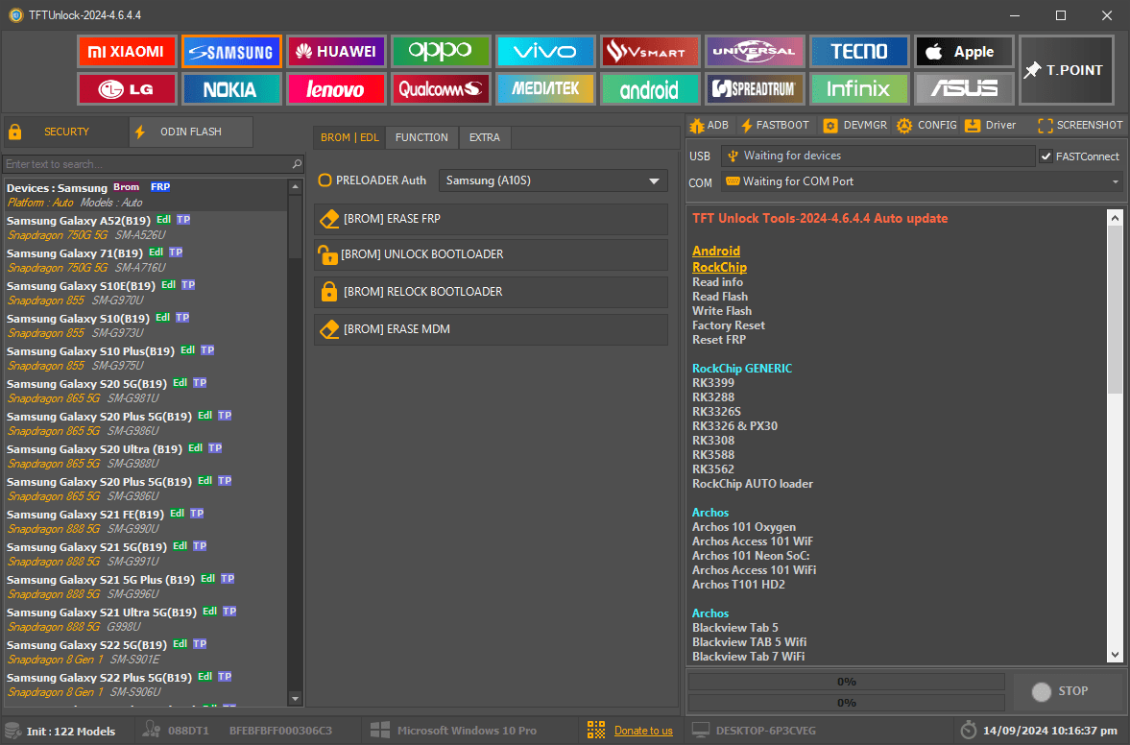This screenshot has width=1130, height=745.
Task: Take a screenshot with SCREENSHOT tool
Action: (x=1080, y=125)
